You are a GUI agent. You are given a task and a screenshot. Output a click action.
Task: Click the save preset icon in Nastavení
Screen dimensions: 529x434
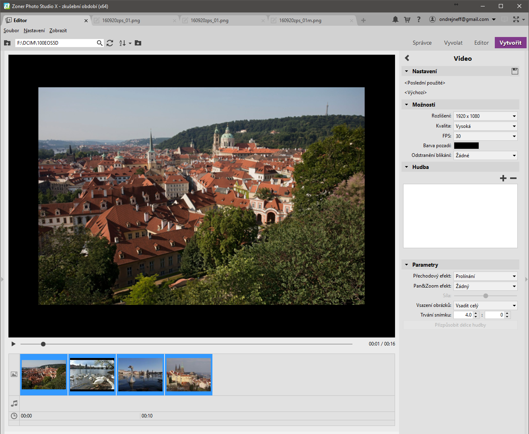(515, 71)
